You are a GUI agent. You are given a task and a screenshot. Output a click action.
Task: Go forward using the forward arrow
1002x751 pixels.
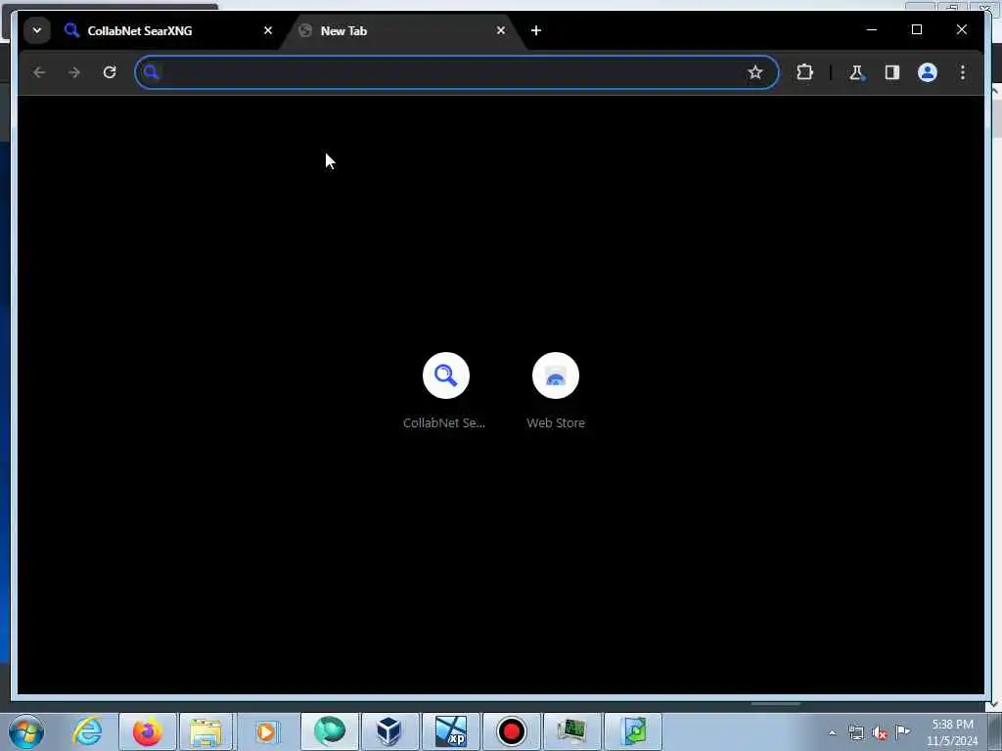coord(74,72)
